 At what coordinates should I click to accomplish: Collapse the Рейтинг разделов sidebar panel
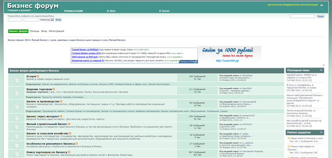pyautogui.click(x=321, y=132)
